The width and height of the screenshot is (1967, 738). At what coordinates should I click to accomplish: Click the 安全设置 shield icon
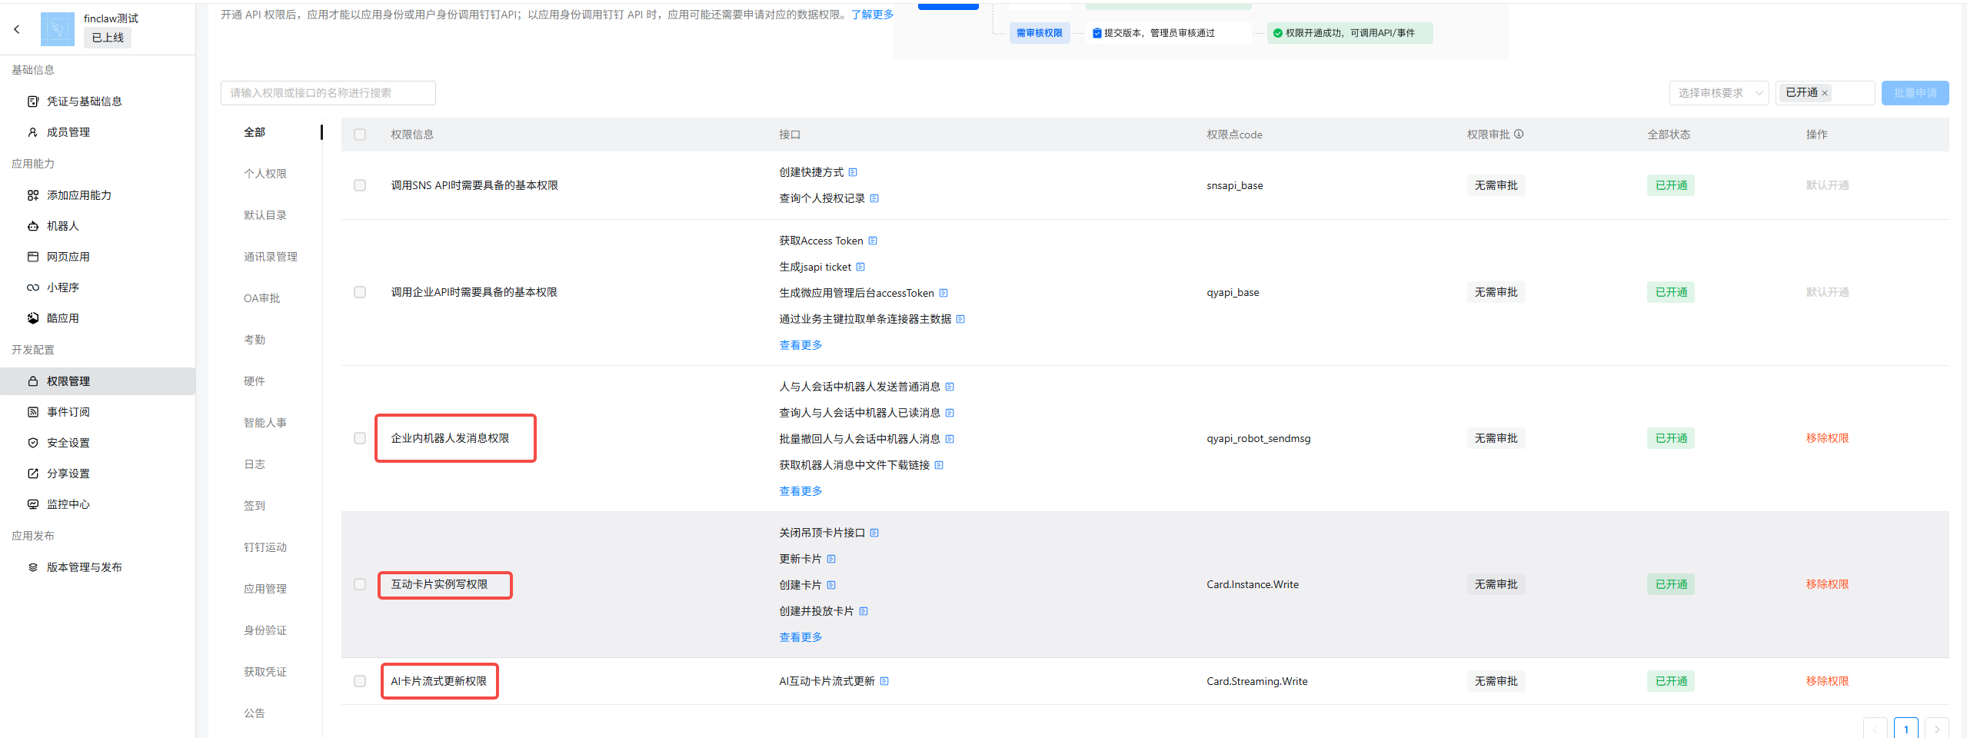click(33, 443)
